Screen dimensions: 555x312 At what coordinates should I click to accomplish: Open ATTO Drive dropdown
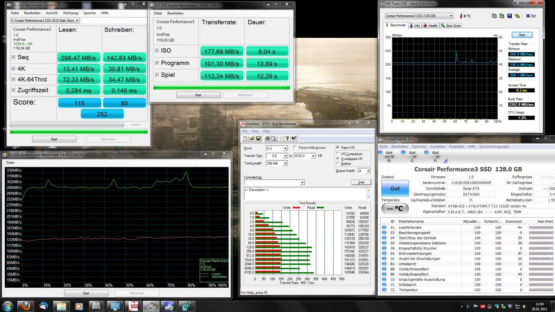(285, 148)
